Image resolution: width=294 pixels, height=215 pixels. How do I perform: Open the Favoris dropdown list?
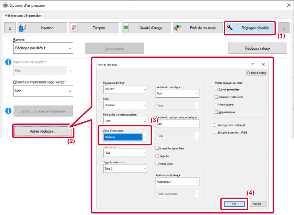click(43, 48)
